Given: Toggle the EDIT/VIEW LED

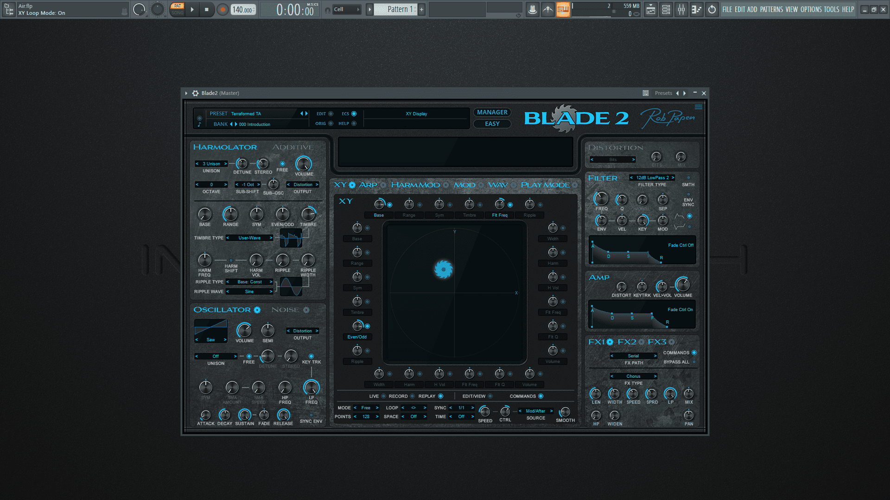Looking at the screenshot, I should [490, 396].
